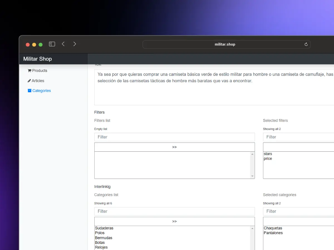Click the browser forward arrow
The height and width of the screenshot is (250, 334).
(x=75, y=44)
